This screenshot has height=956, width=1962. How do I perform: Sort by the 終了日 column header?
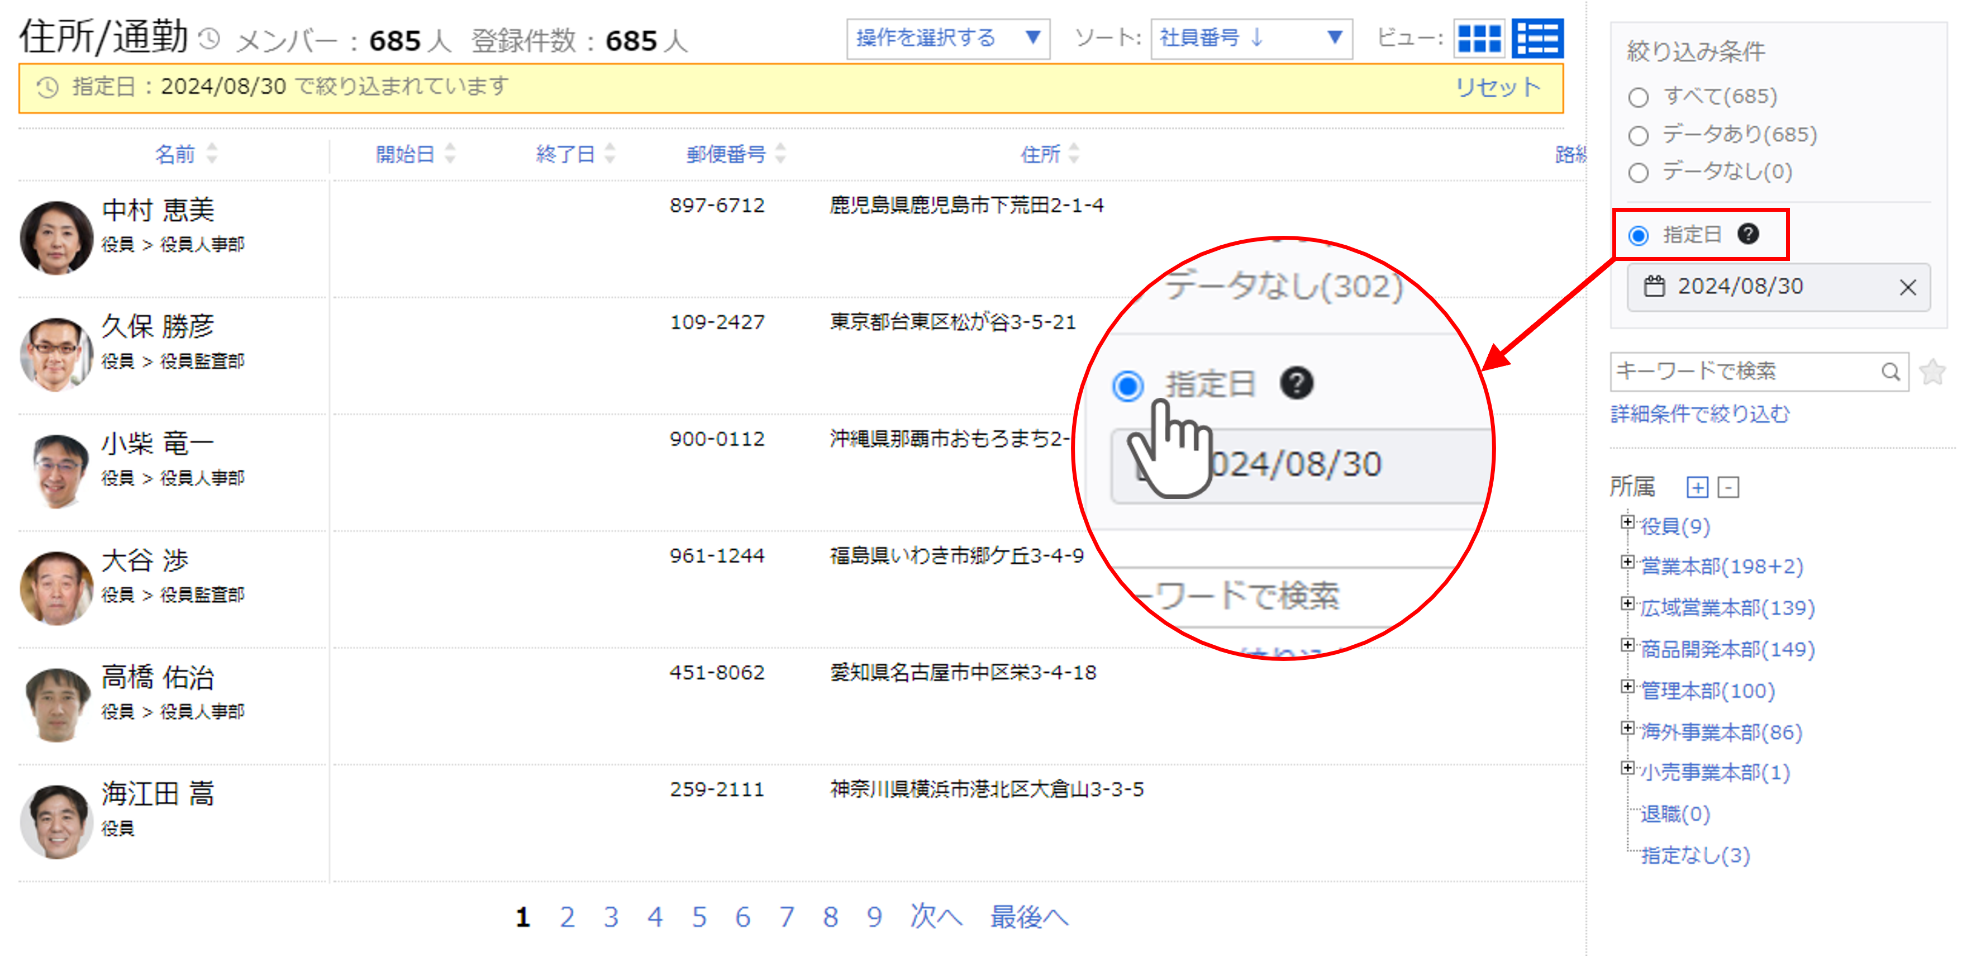tap(575, 155)
